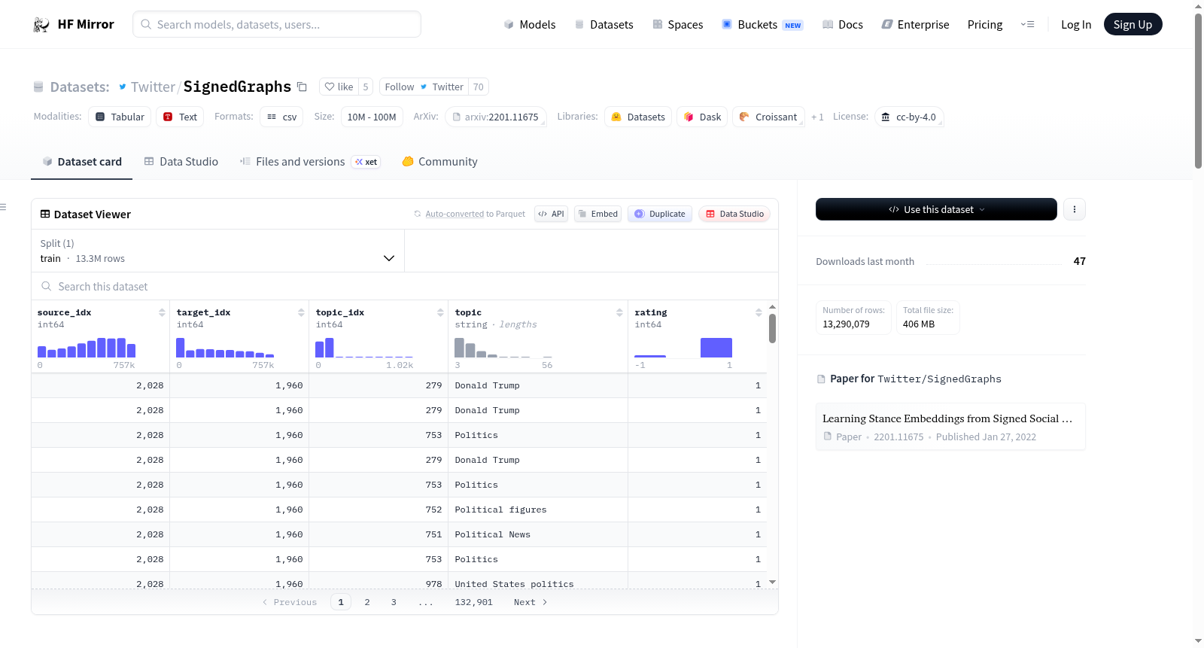This screenshot has height=648, width=1204.
Task: Go to the Community tab
Action: pos(439,162)
